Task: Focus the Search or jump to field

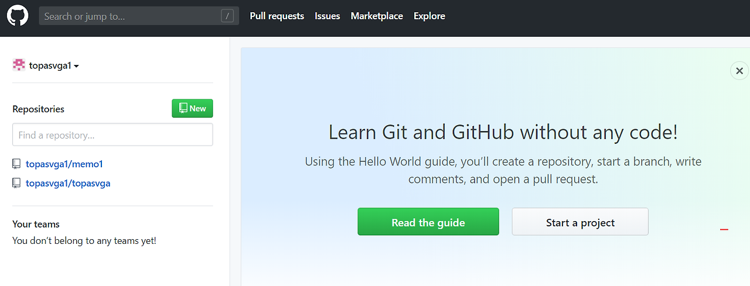Action: [139, 16]
